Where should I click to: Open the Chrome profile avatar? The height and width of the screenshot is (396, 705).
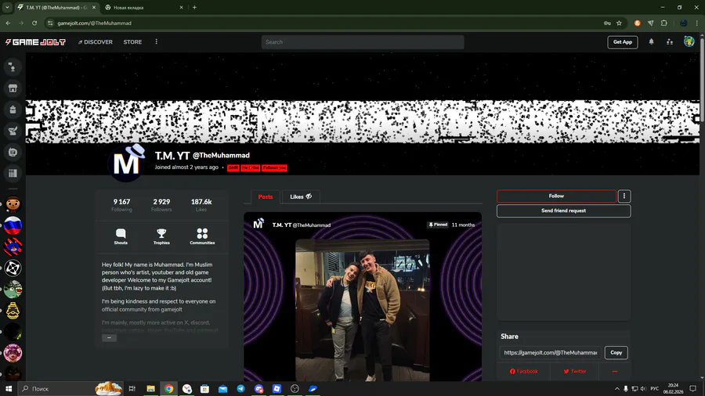coord(683,23)
